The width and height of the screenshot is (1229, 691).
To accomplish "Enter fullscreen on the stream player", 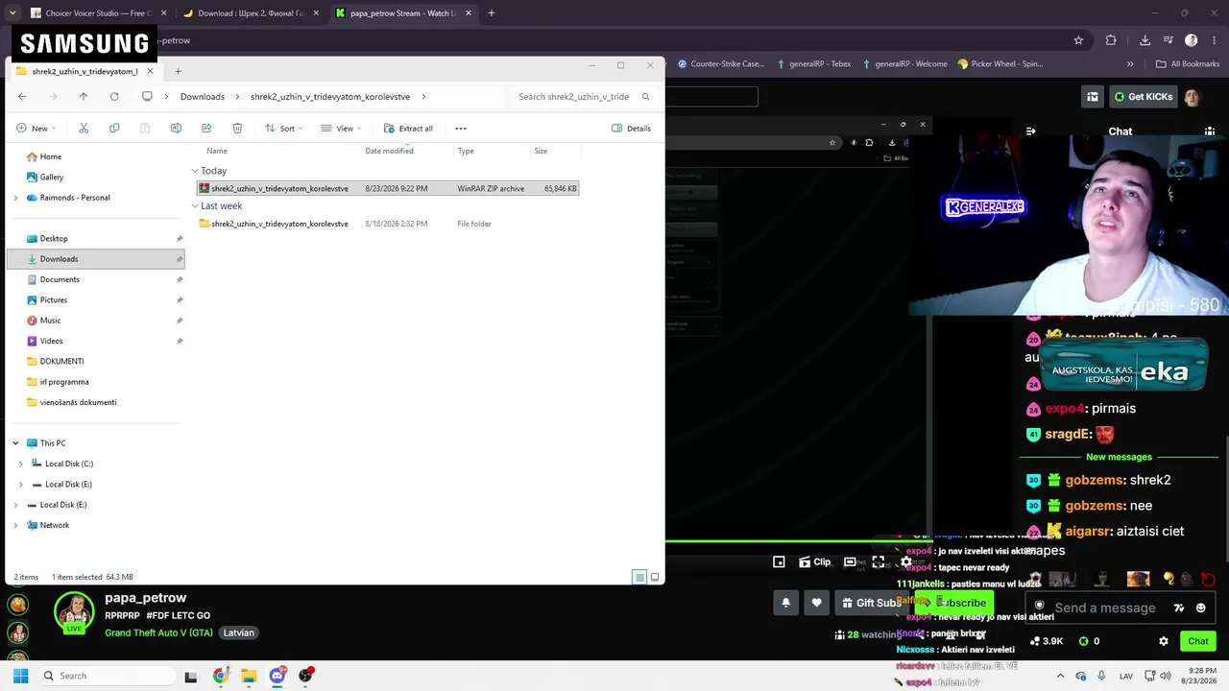I will pyautogui.click(x=878, y=562).
